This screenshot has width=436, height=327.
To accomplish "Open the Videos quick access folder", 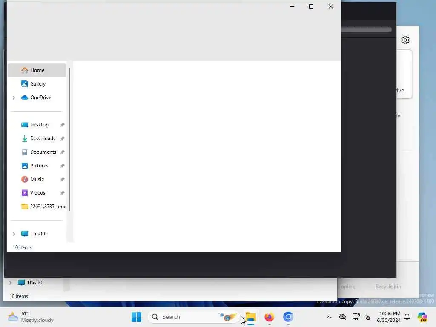I will (x=37, y=193).
